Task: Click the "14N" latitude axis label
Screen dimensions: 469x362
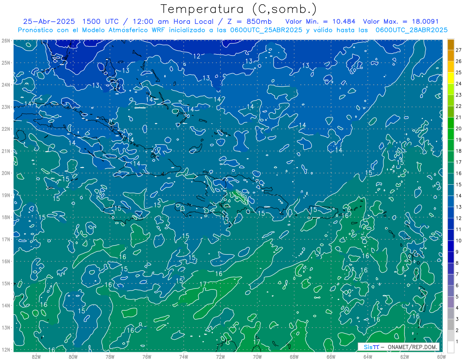Action: pyautogui.click(x=6, y=305)
